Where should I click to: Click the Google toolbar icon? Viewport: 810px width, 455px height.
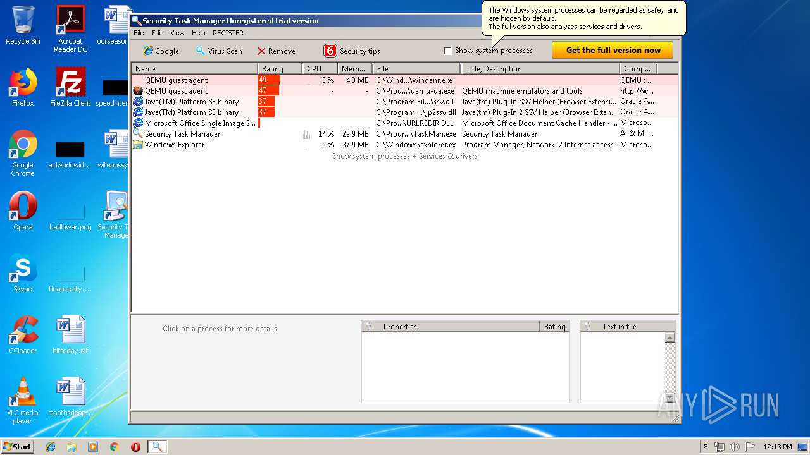point(161,51)
